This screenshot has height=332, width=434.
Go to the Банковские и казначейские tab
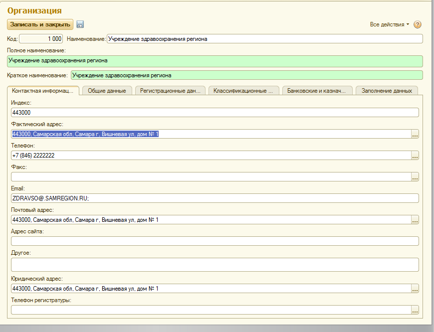(317, 91)
